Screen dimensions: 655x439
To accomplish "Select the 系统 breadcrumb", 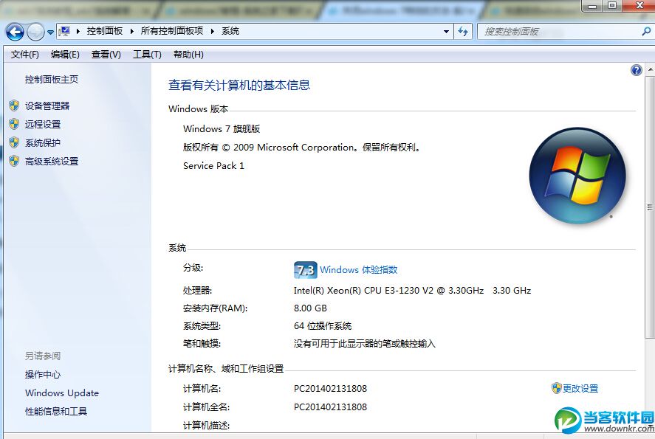I will tap(230, 31).
